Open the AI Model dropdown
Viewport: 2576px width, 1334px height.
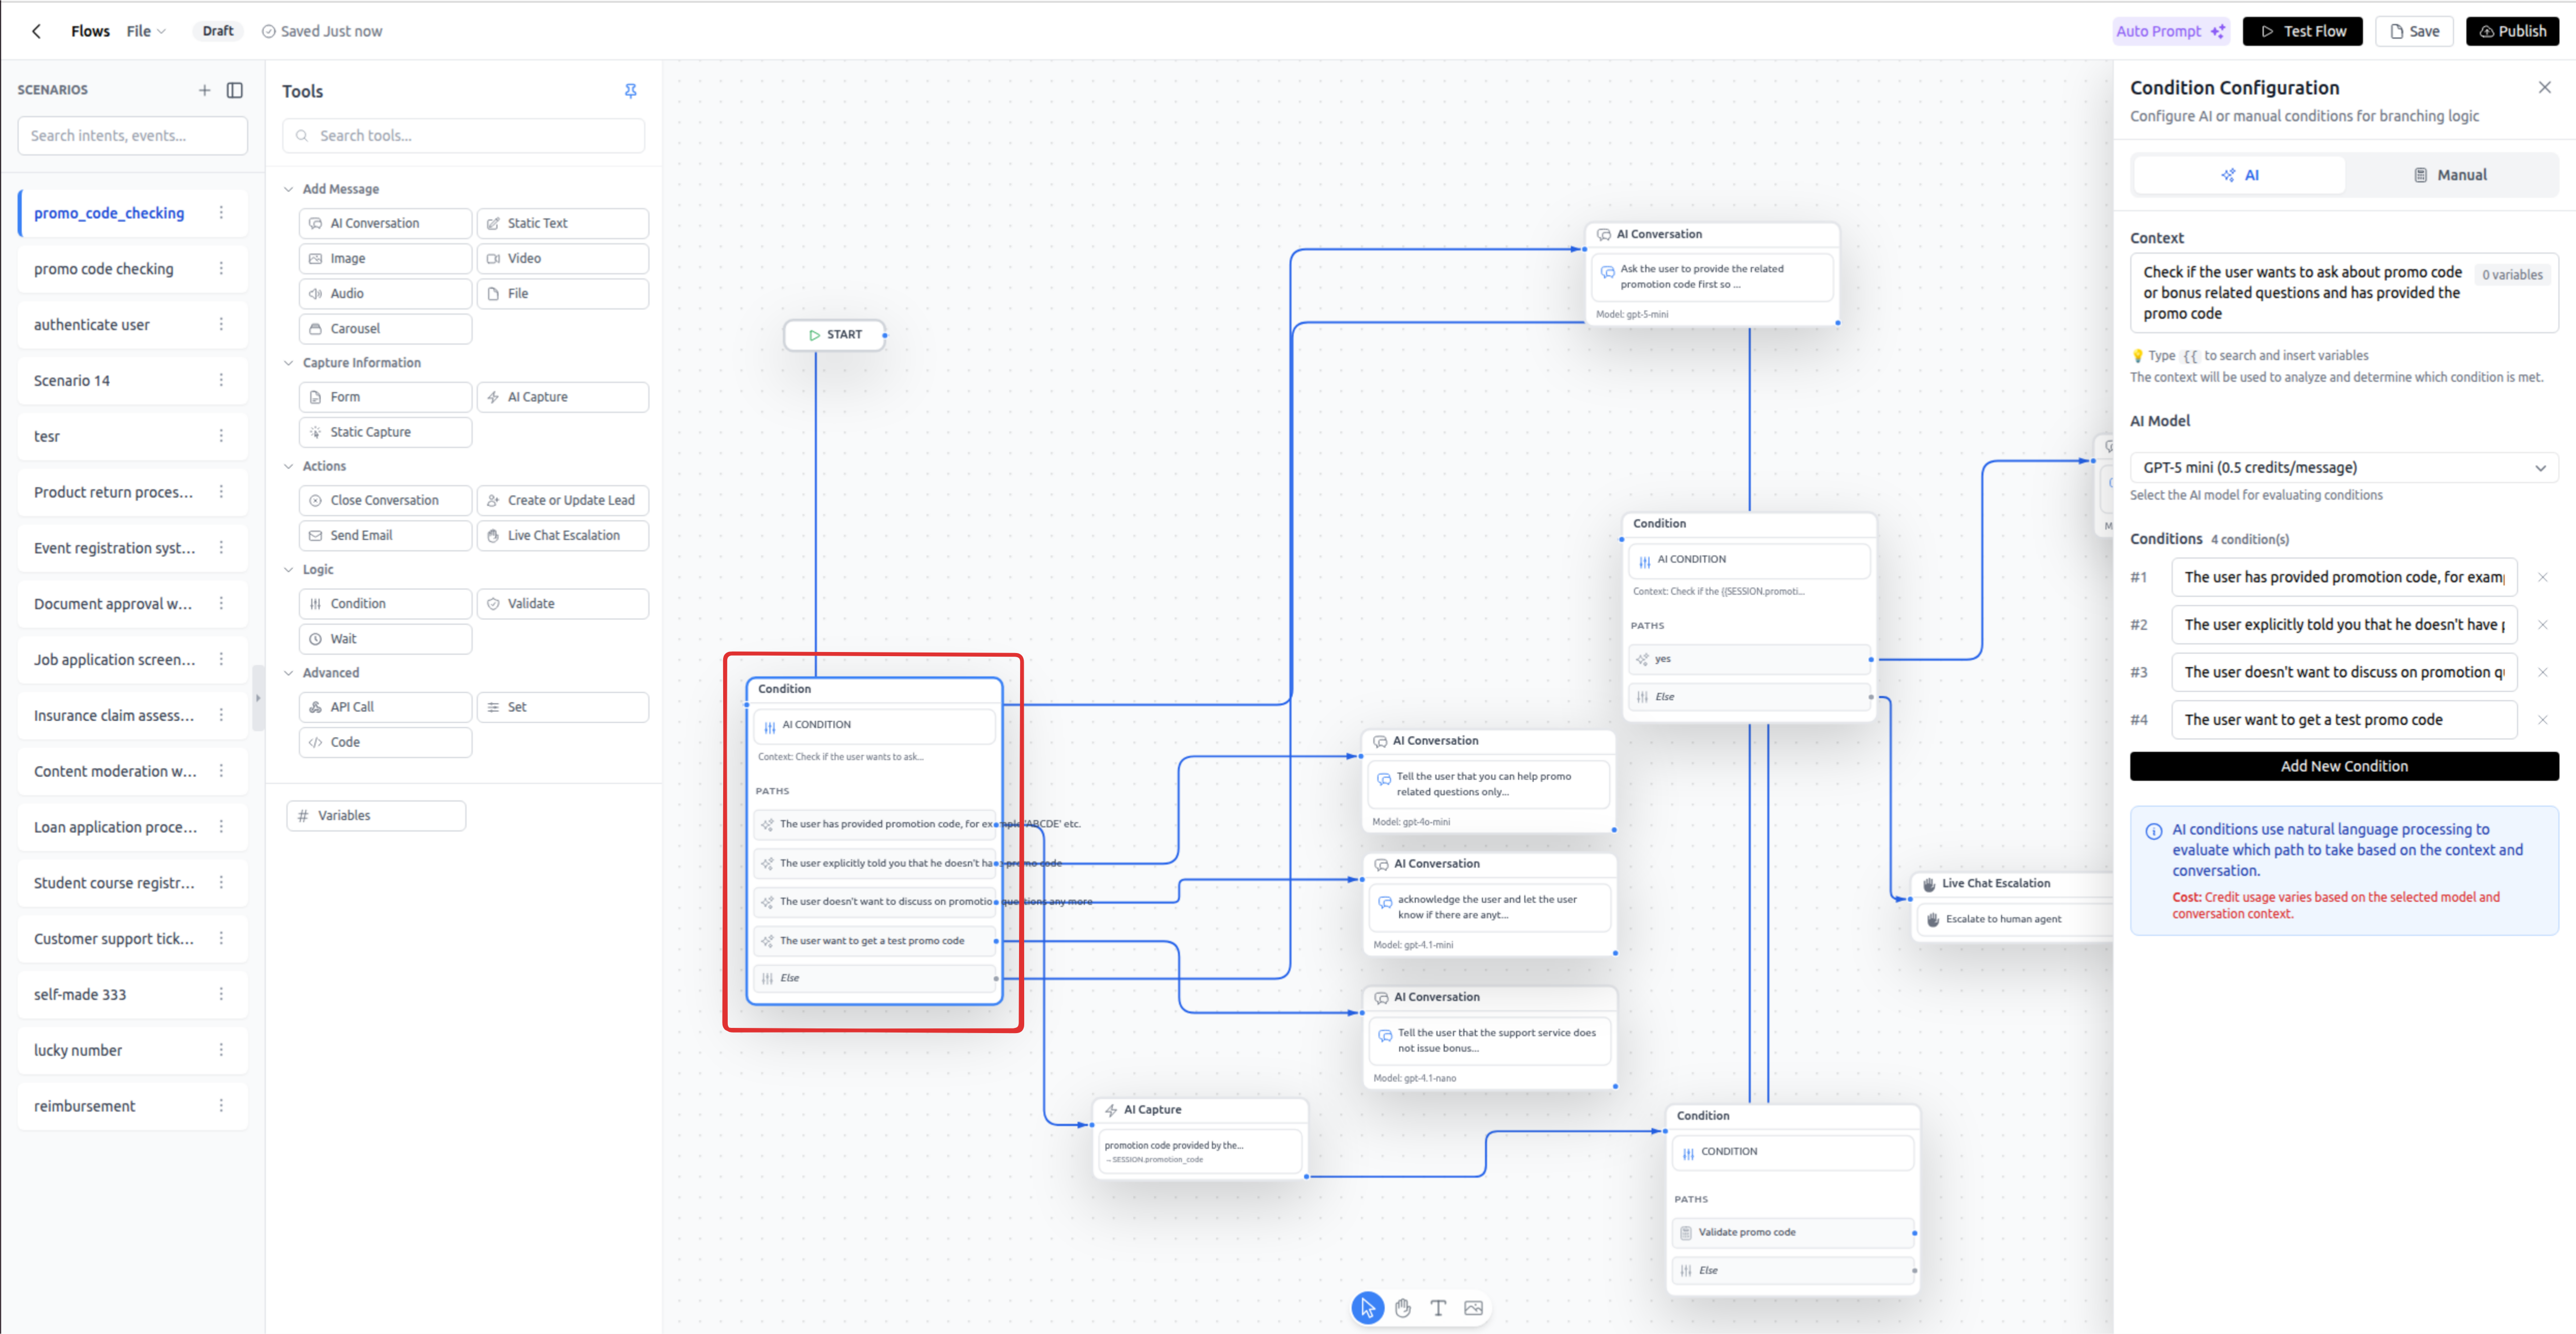tap(2343, 467)
